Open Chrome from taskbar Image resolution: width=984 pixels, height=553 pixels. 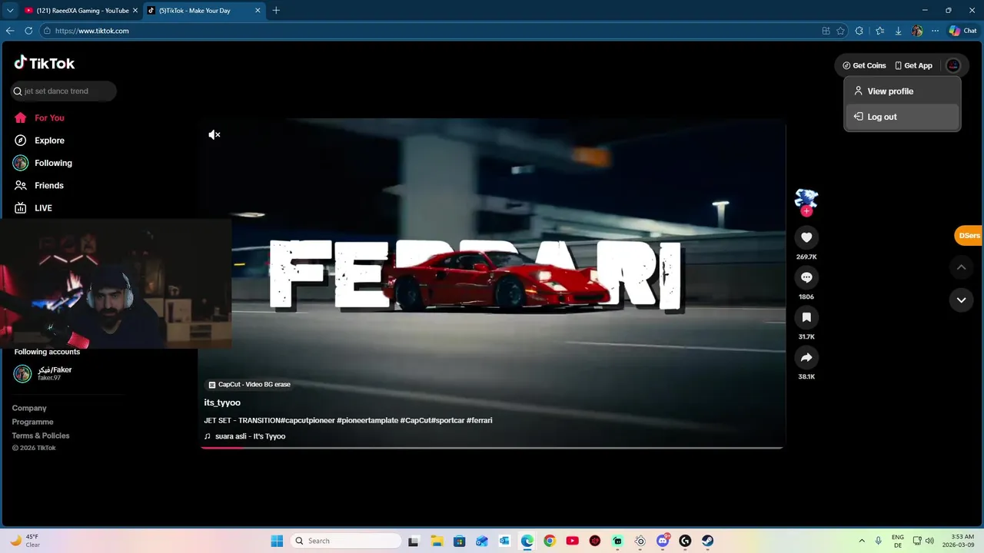(x=550, y=541)
